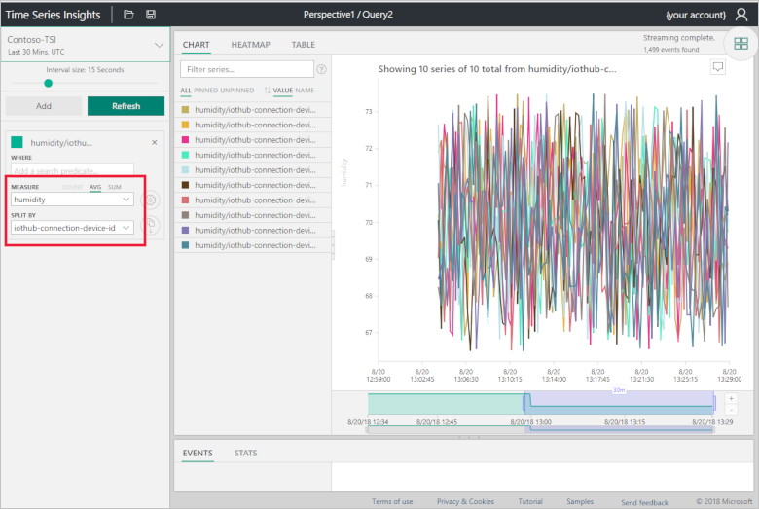Viewport: 759px width, 509px height.
Task: Open filter series help question mark
Action: coord(321,69)
